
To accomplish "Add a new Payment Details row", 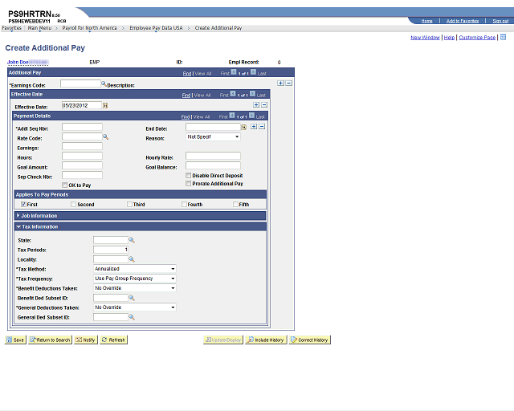I will point(254,127).
